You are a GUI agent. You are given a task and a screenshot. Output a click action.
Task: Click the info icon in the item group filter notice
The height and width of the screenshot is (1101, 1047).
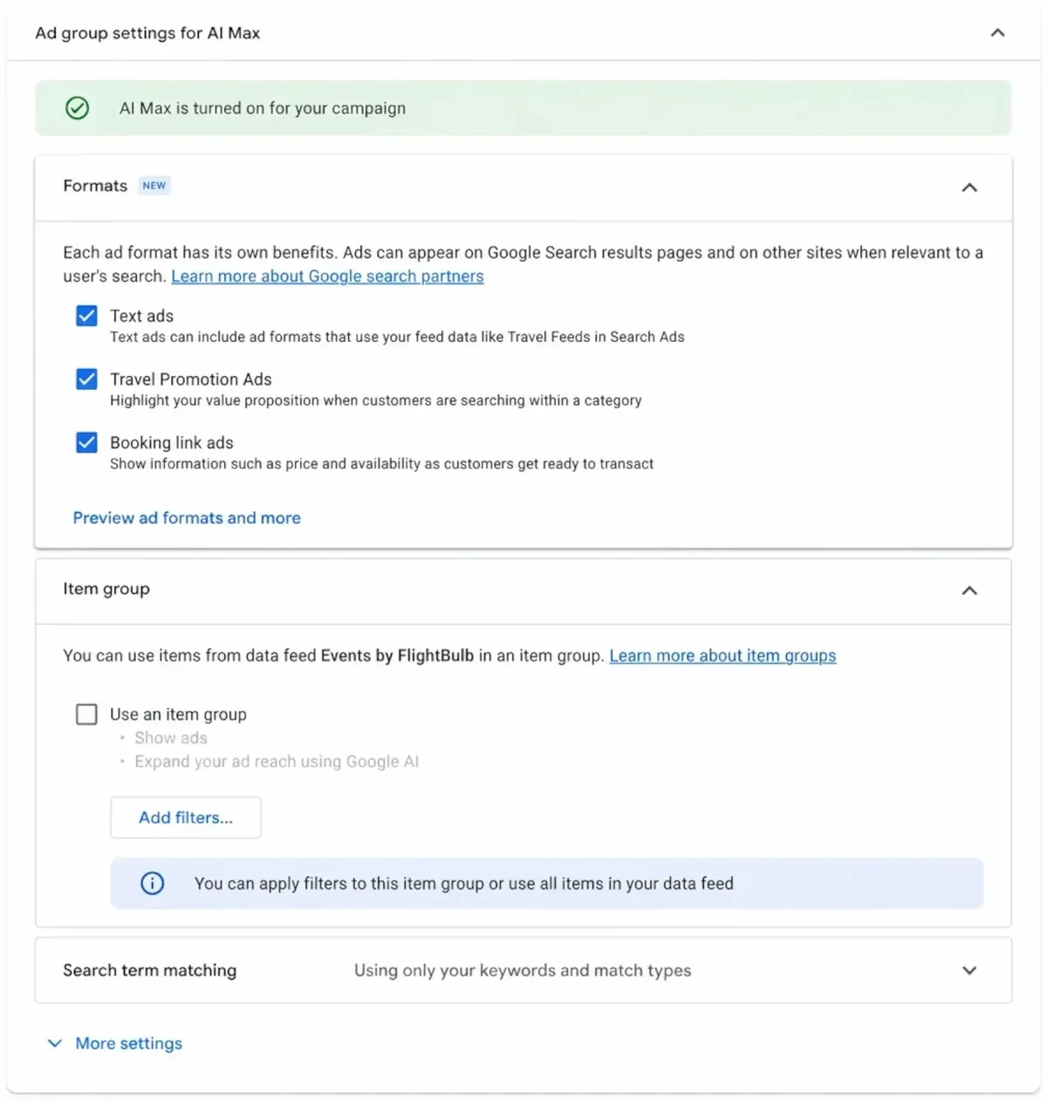click(x=153, y=884)
